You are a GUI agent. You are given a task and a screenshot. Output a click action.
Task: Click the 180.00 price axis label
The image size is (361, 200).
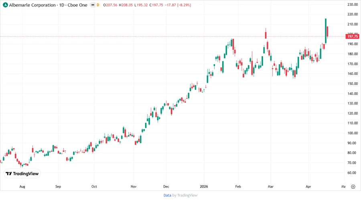[353, 54]
